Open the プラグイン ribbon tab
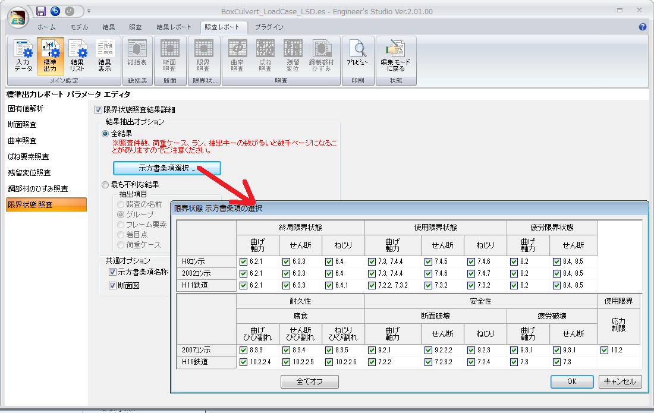This screenshot has height=413, width=654. (269, 27)
